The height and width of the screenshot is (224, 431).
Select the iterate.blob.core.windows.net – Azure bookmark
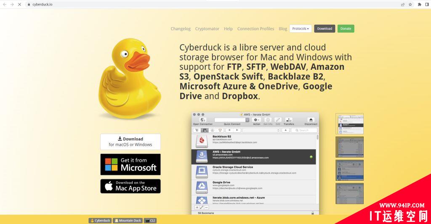pos(253,200)
